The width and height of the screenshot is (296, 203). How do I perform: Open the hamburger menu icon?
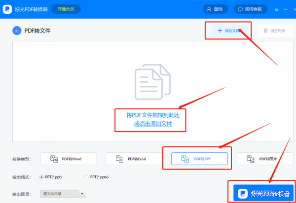[277, 9]
